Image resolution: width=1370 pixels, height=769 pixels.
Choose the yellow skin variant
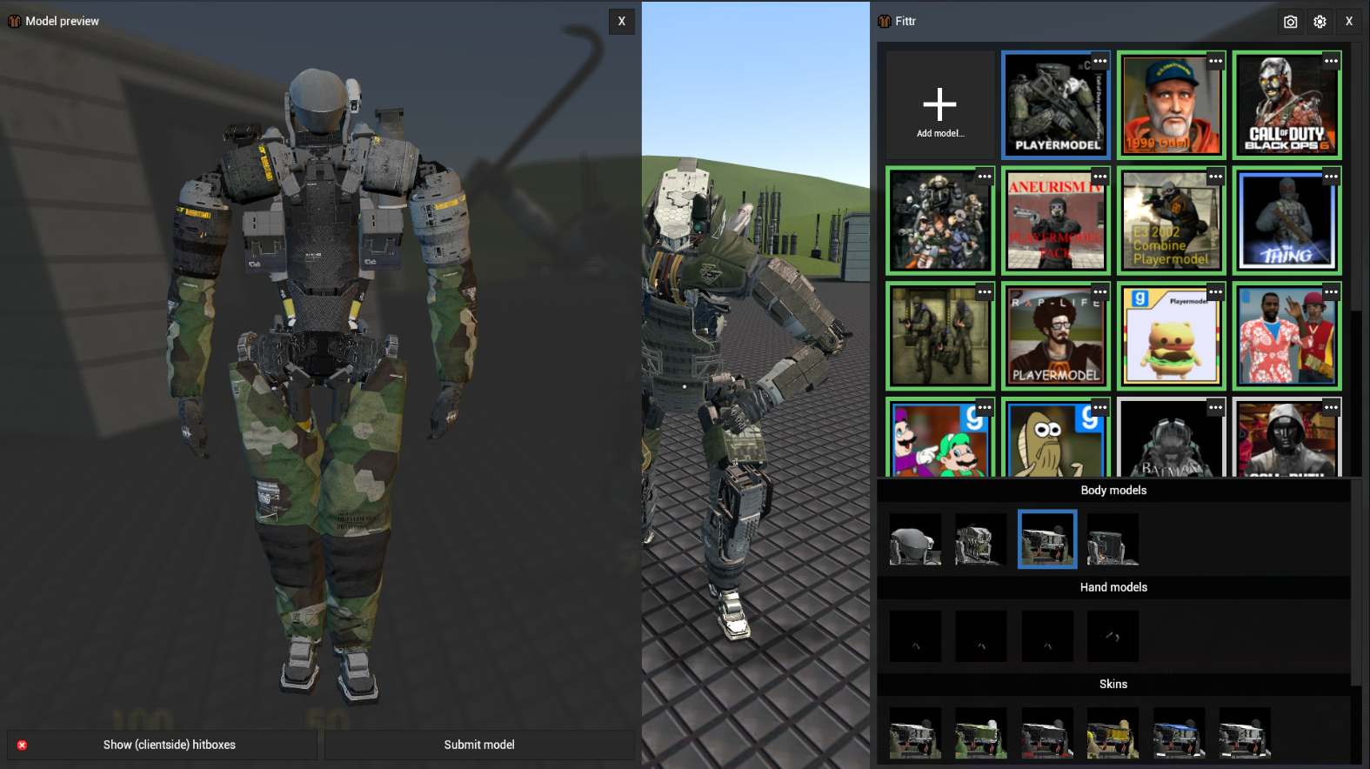click(1113, 733)
